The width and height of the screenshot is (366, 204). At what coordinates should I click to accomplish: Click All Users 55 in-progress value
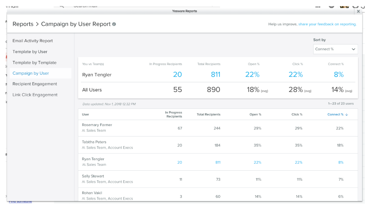[178, 90]
